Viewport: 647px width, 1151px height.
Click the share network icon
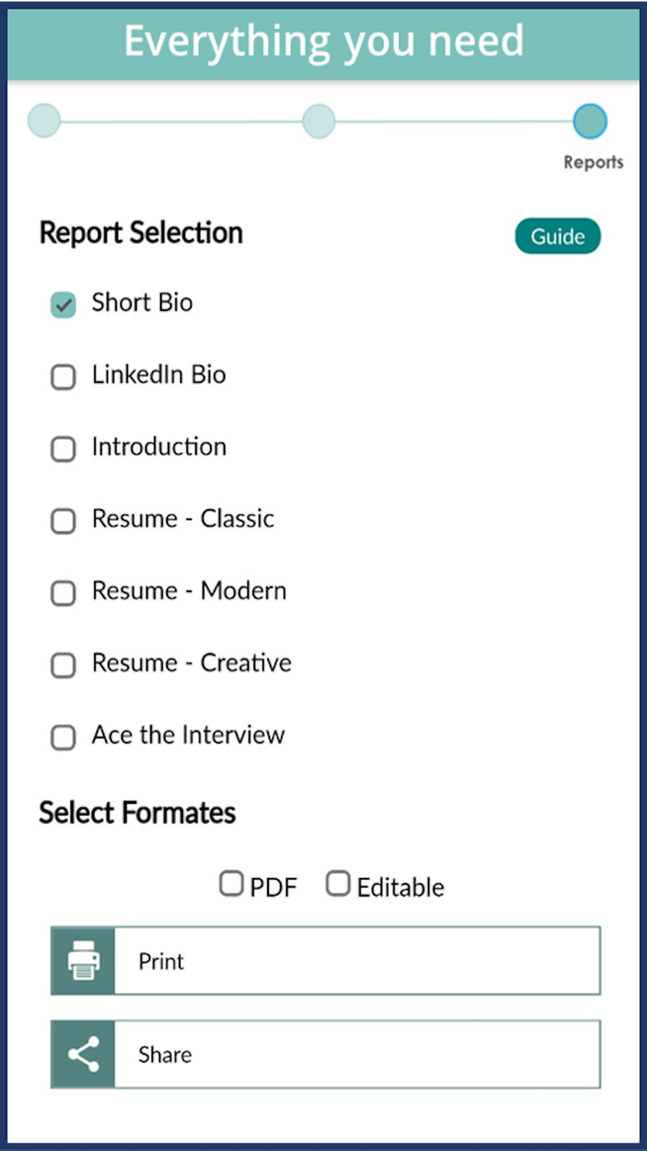click(x=81, y=1054)
